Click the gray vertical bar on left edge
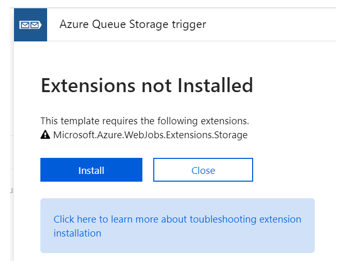351x265 pixels. click(x=12, y=155)
